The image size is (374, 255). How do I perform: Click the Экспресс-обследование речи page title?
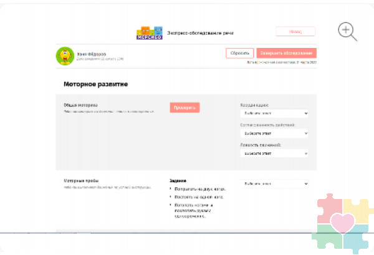199,32
